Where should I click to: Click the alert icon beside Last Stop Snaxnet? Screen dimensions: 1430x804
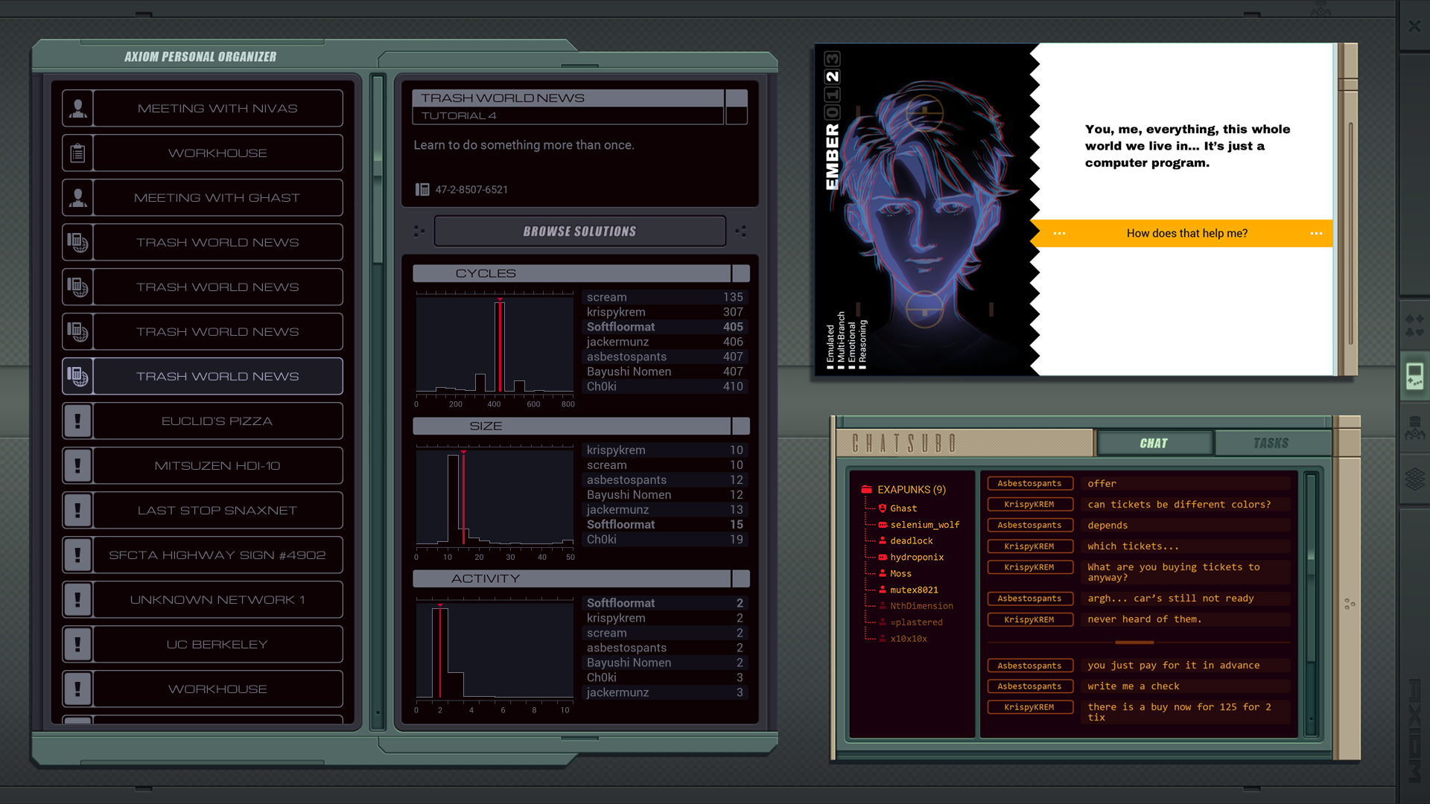[77, 511]
